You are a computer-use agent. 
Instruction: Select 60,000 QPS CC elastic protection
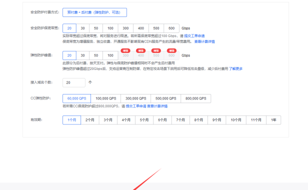pyautogui.click(x=76, y=98)
